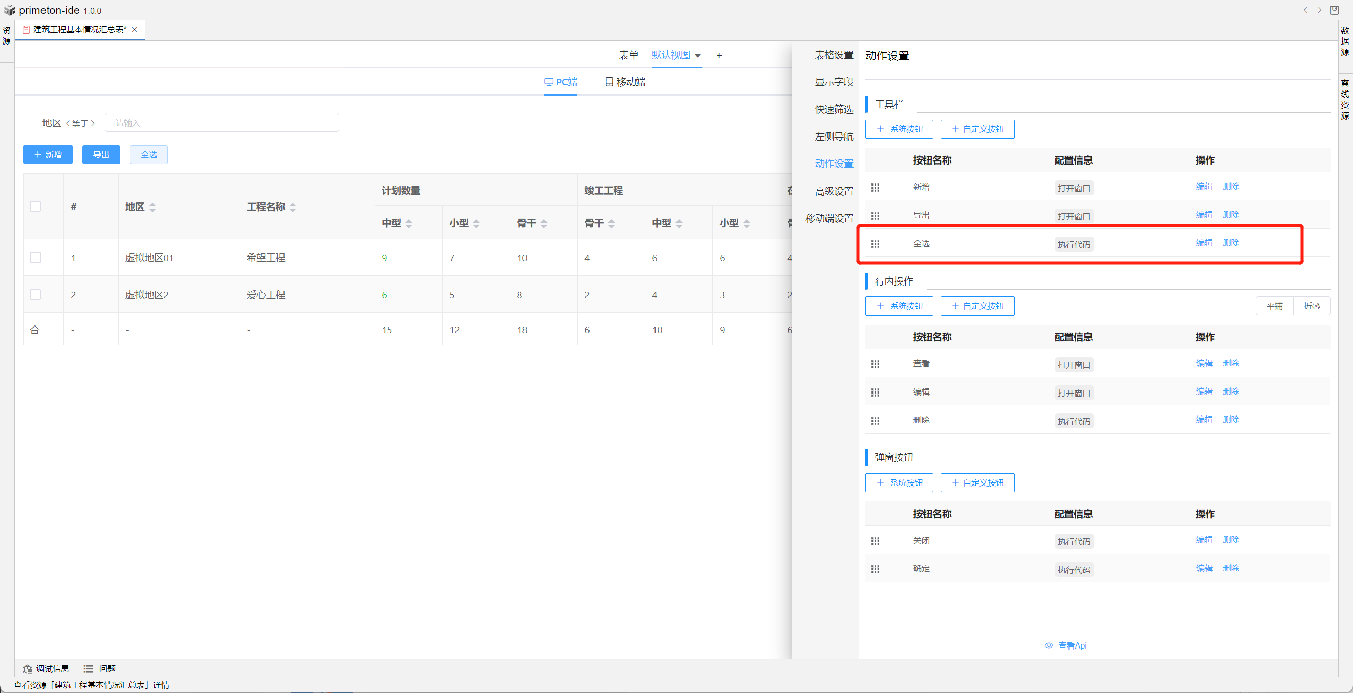1353x693 pixels.
Task: Check the row checkbox for 希望工程
Action: [35, 258]
